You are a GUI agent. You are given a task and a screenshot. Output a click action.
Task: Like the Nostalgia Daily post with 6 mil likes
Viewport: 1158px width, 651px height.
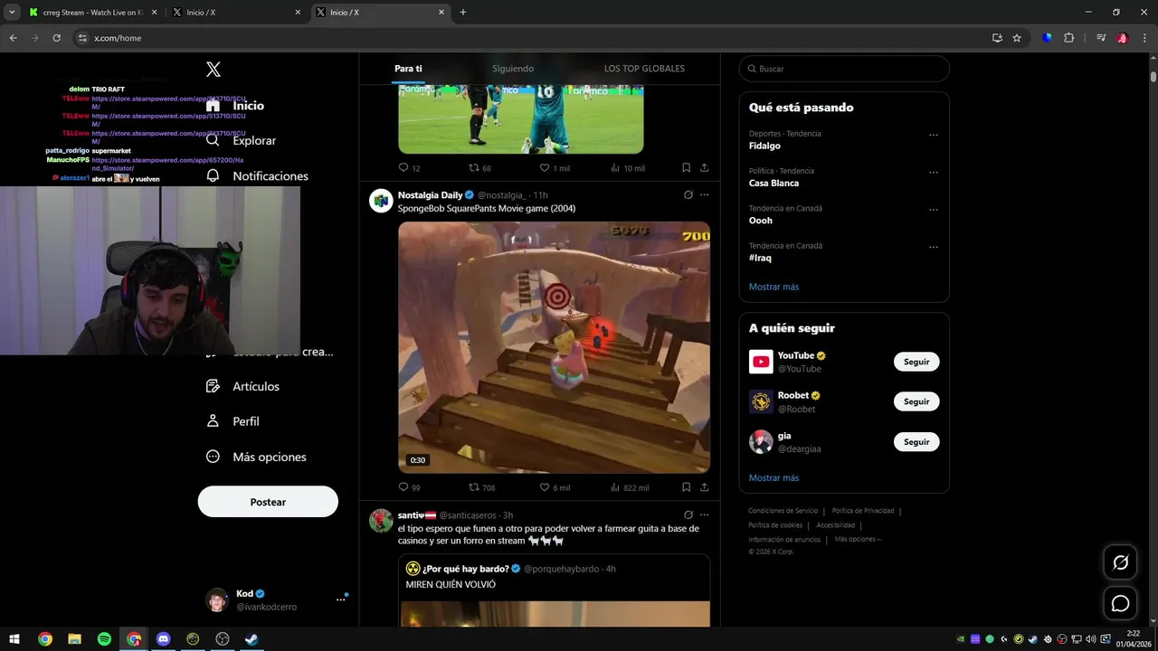[x=555, y=487]
